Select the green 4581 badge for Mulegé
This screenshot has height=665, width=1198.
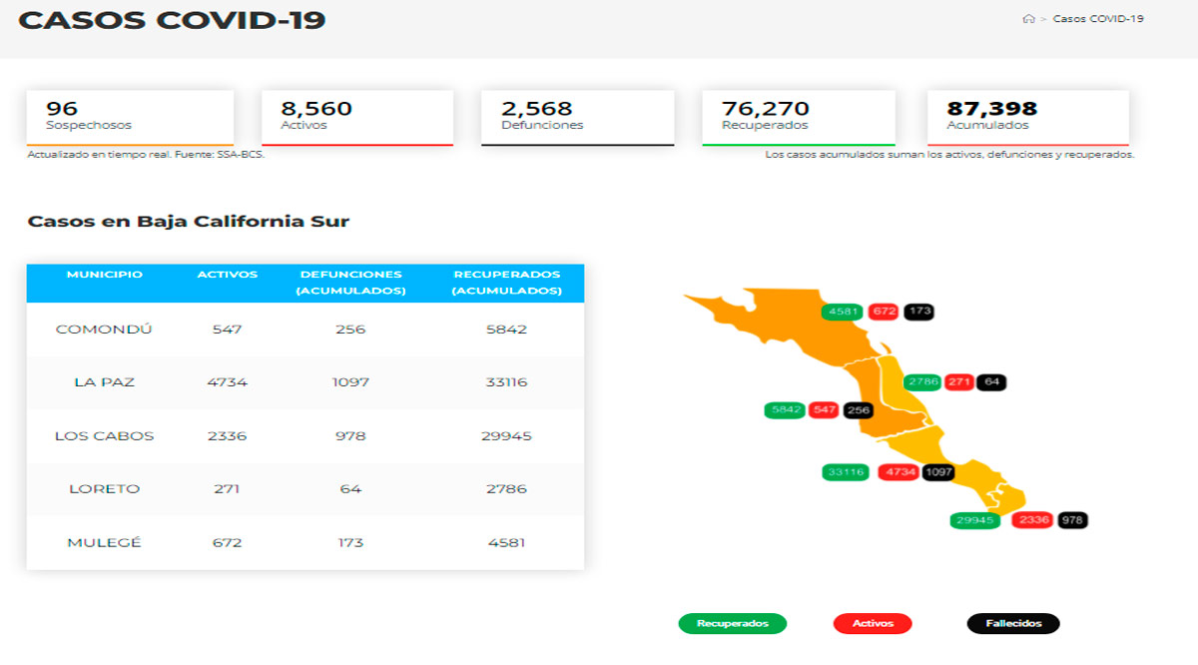coord(842,312)
